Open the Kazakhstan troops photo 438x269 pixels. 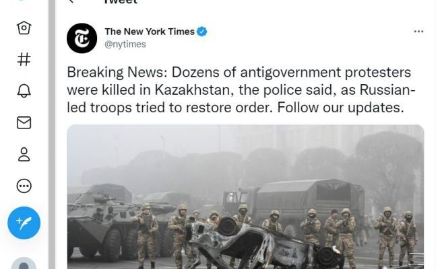click(x=245, y=197)
